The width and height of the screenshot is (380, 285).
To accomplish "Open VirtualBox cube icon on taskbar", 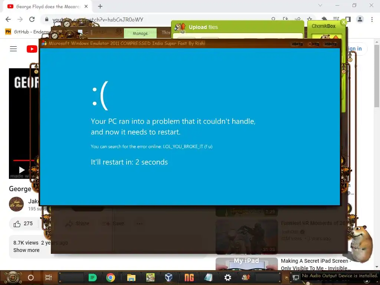I will point(169,278).
